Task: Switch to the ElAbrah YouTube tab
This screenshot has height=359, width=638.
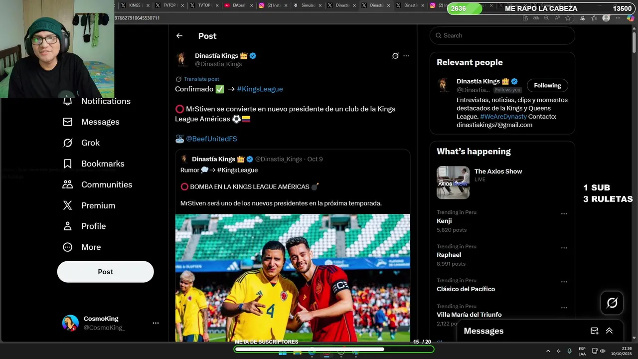Action: coord(238,5)
